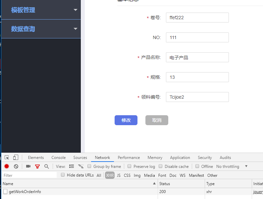
Task: Click the capture screenshots camera icon
Action: pyautogui.click(x=28, y=166)
